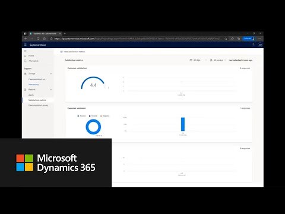This screenshot has width=285, height=214.
Task: Click the 4.4 satisfaction gauge
Action: (93, 83)
